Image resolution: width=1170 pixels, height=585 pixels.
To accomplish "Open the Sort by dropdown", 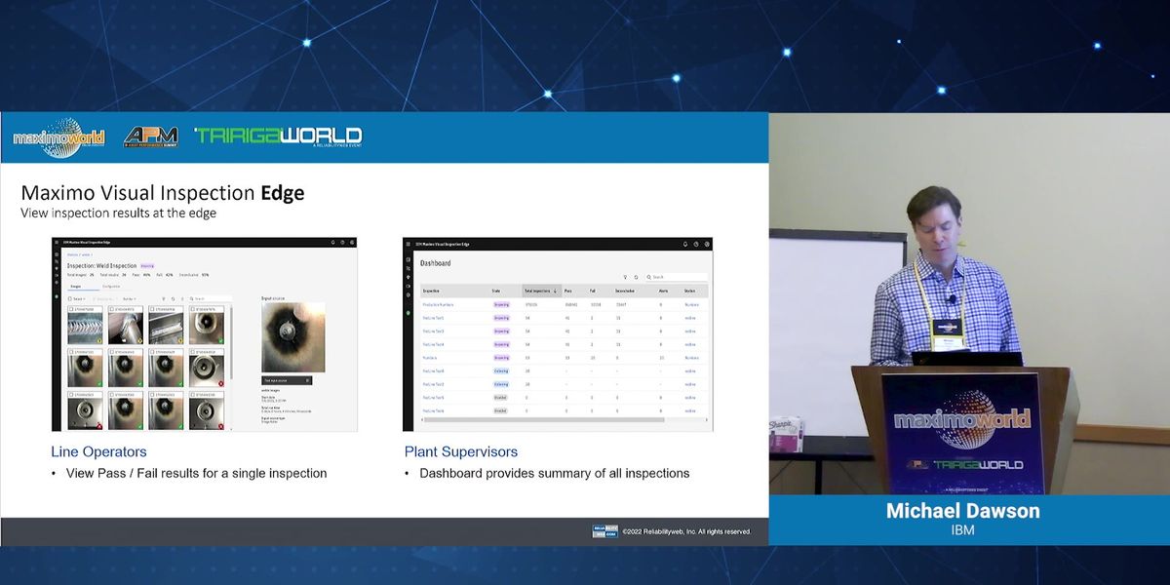I will coord(129,299).
